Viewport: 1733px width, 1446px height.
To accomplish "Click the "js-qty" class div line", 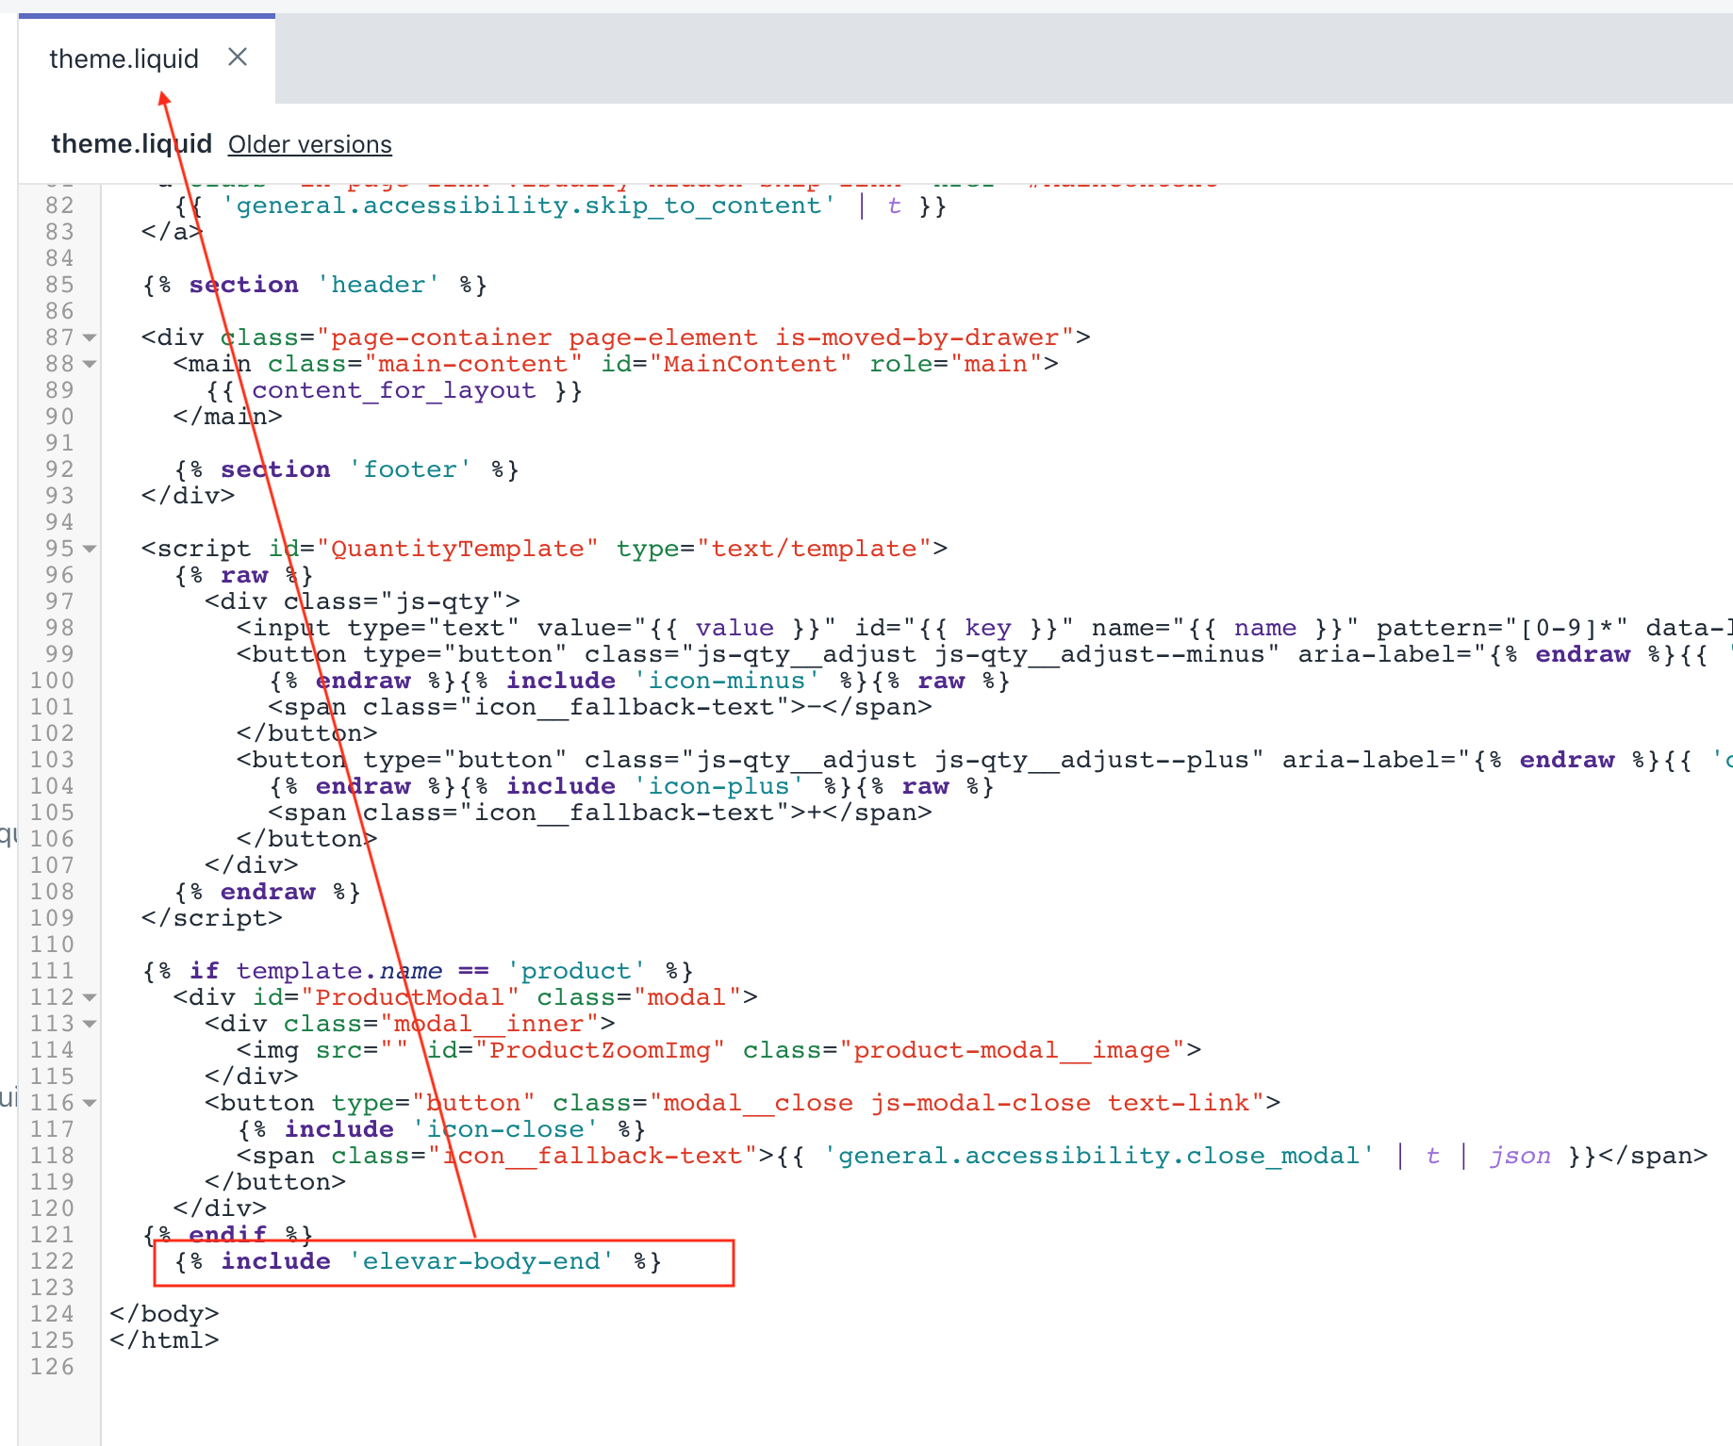I will (363, 601).
